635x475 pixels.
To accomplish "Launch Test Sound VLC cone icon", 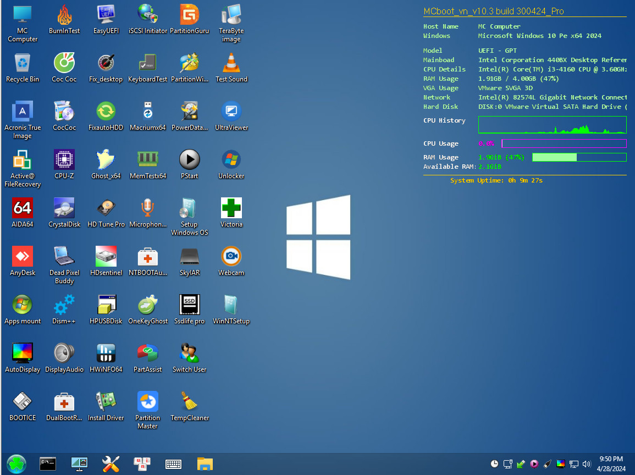I will click(231, 68).
